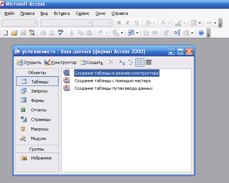Image resolution: width=229 pixels, height=183 pixels.
Task: Open the Font name dropdown box
Action: 66,23
